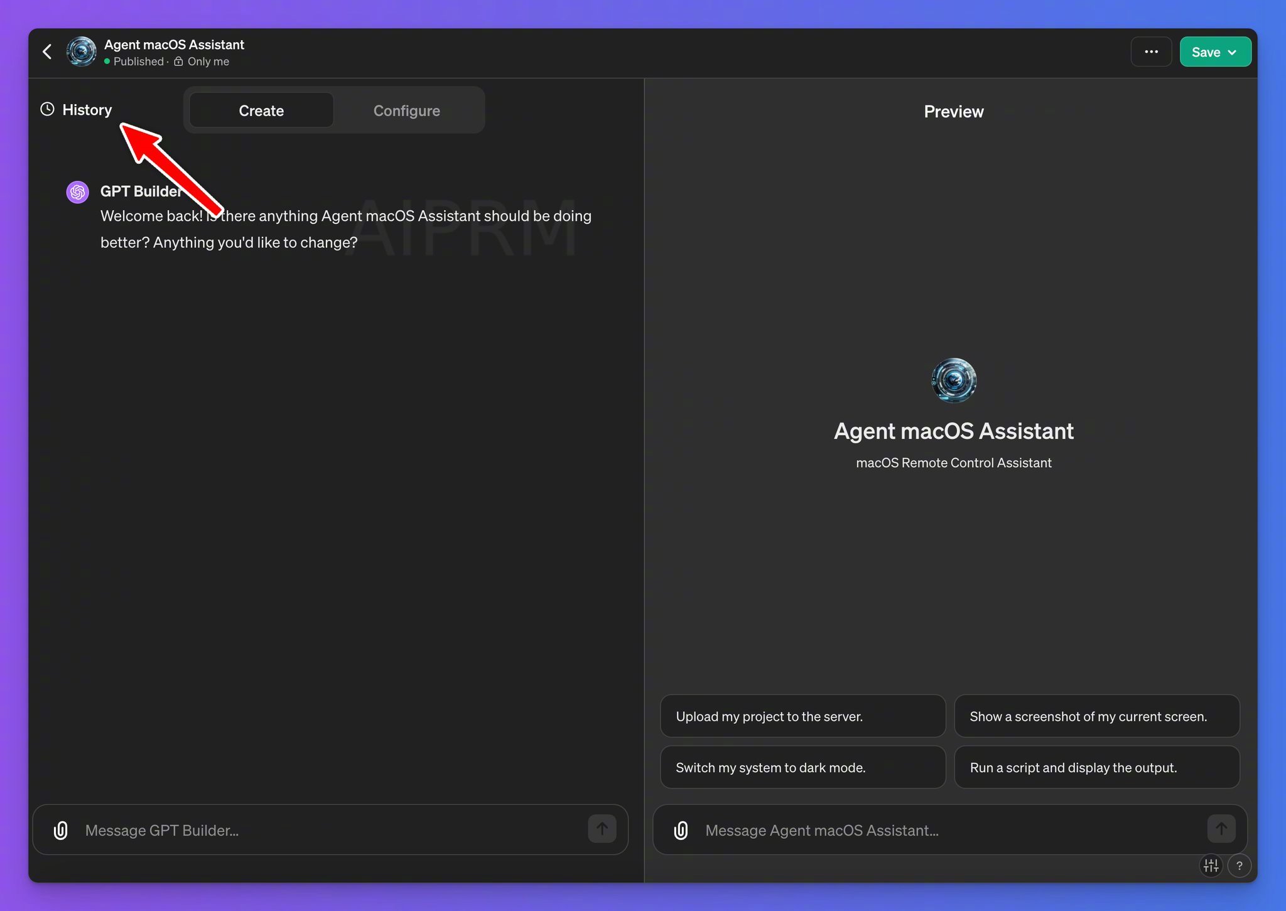
Task: Choose 'Upload my project to the server.' prompt
Action: click(x=802, y=716)
